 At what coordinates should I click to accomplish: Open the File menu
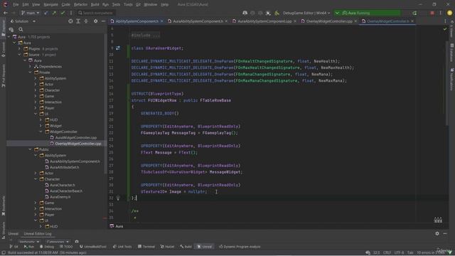(x=16, y=4)
